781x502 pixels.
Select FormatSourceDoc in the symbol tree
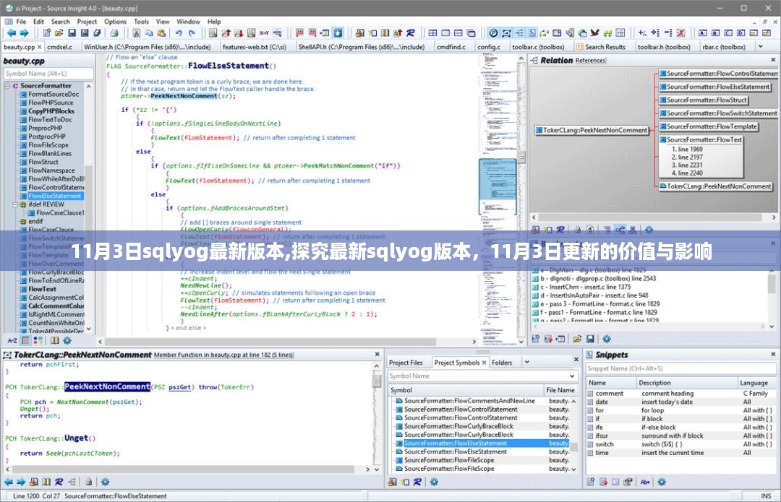54,95
